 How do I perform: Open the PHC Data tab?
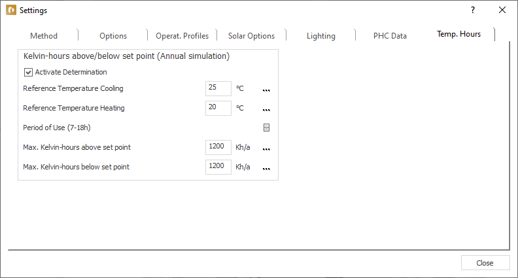(x=390, y=36)
